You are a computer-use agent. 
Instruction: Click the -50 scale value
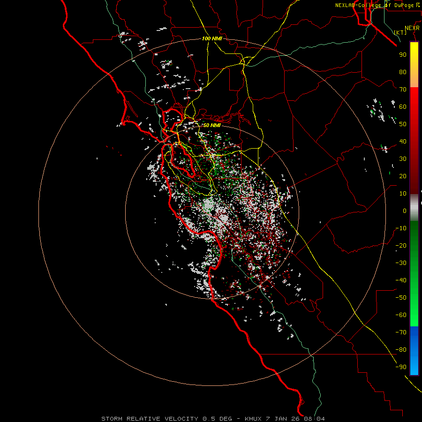pos(401,298)
